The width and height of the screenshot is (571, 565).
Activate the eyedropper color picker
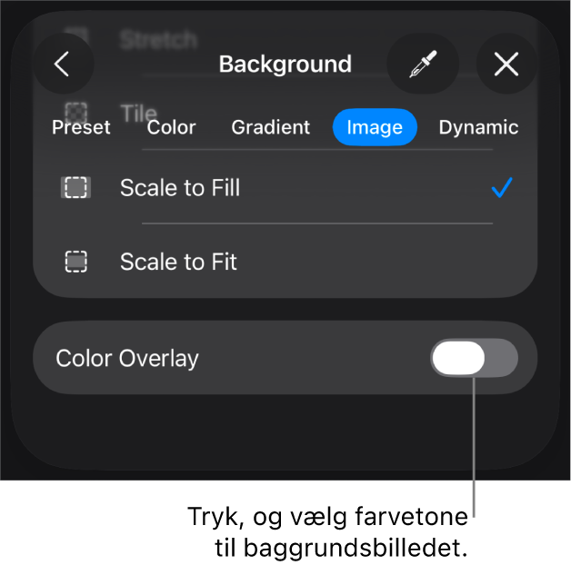(x=422, y=64)
